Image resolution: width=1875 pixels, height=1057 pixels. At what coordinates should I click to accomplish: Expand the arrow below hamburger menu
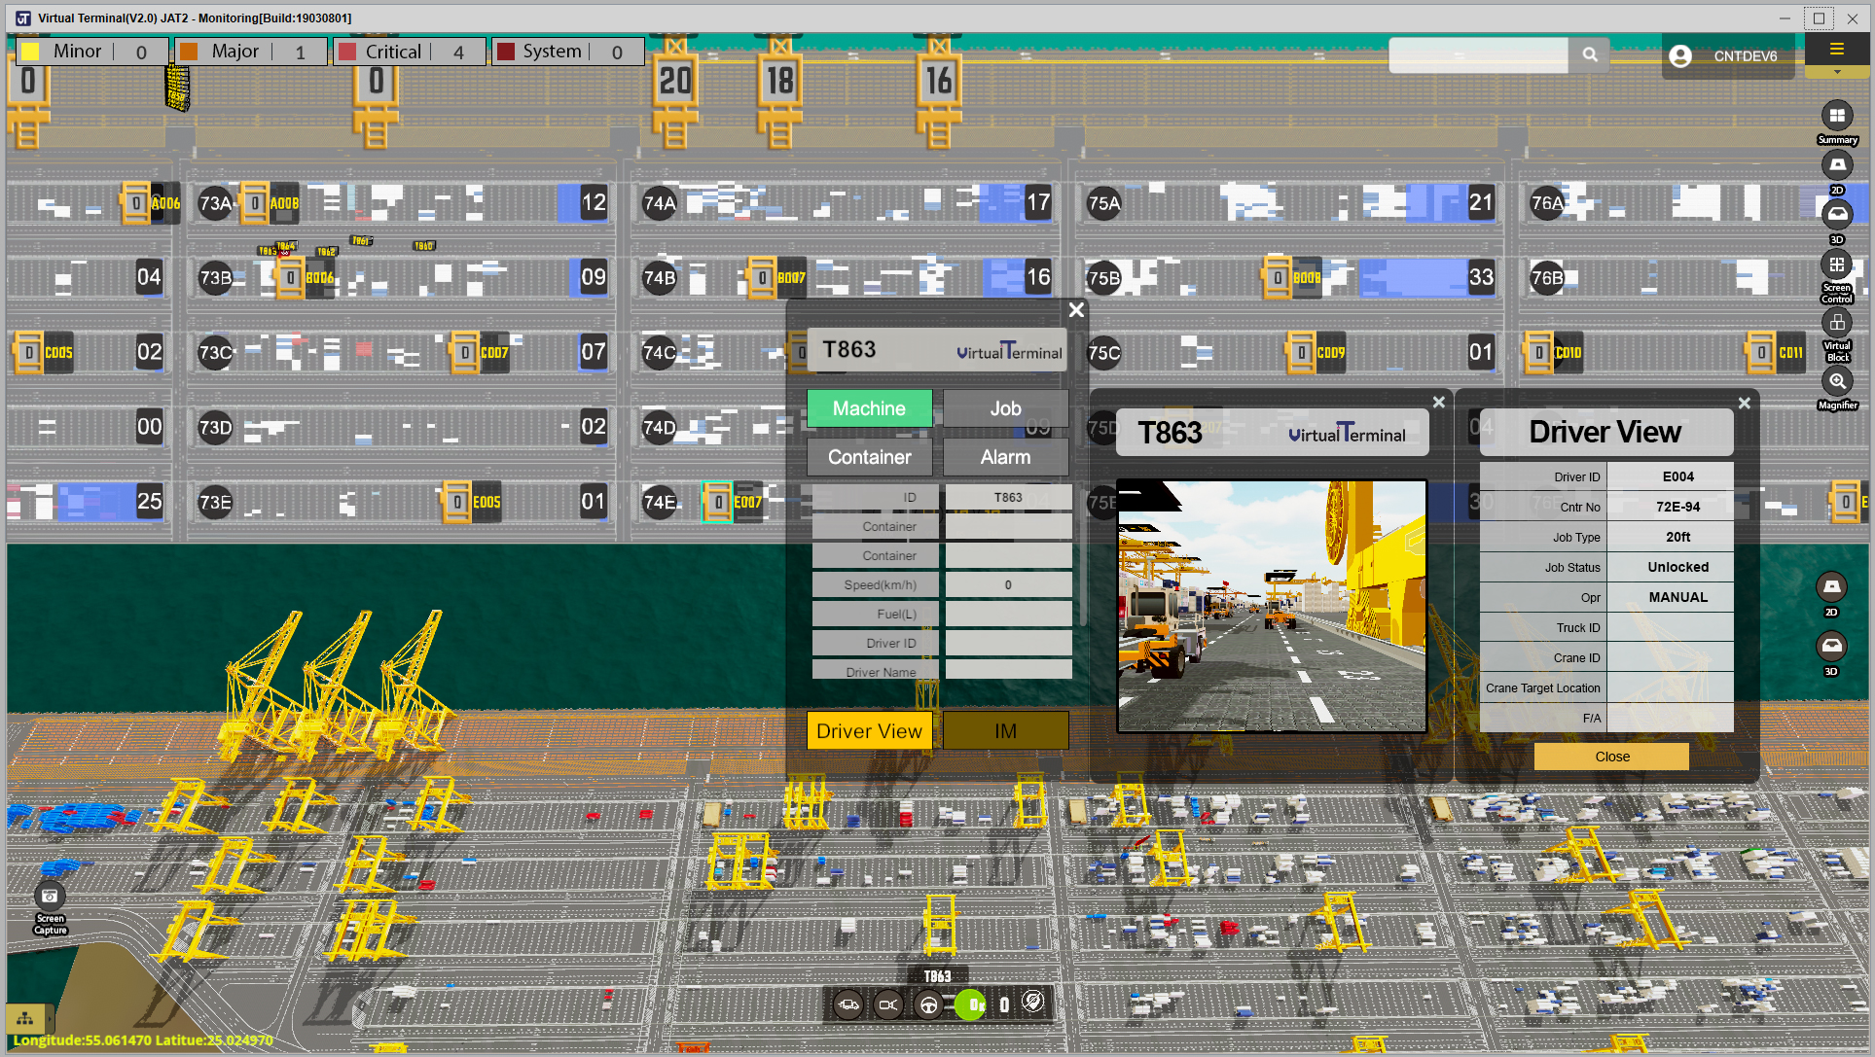(x=1836, y=73)
